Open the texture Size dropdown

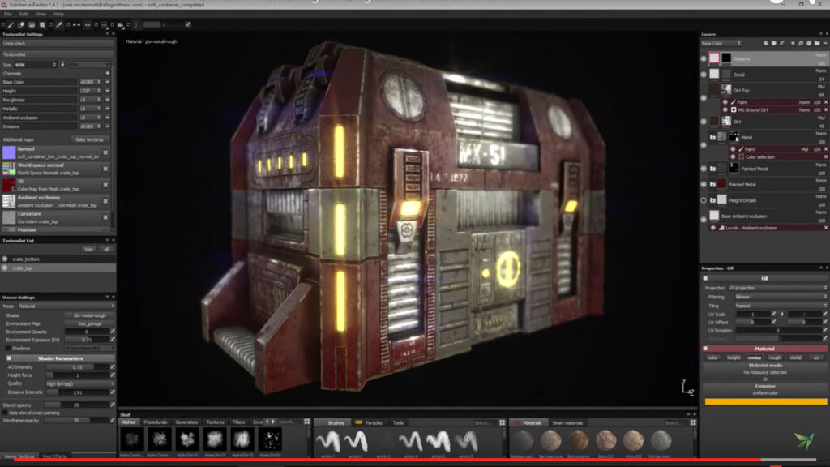[x=35, y=65]
